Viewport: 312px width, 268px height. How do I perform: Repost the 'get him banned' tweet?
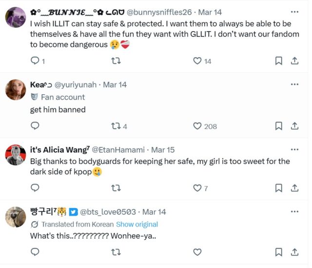pyautogui.click(x=116, y=126)
